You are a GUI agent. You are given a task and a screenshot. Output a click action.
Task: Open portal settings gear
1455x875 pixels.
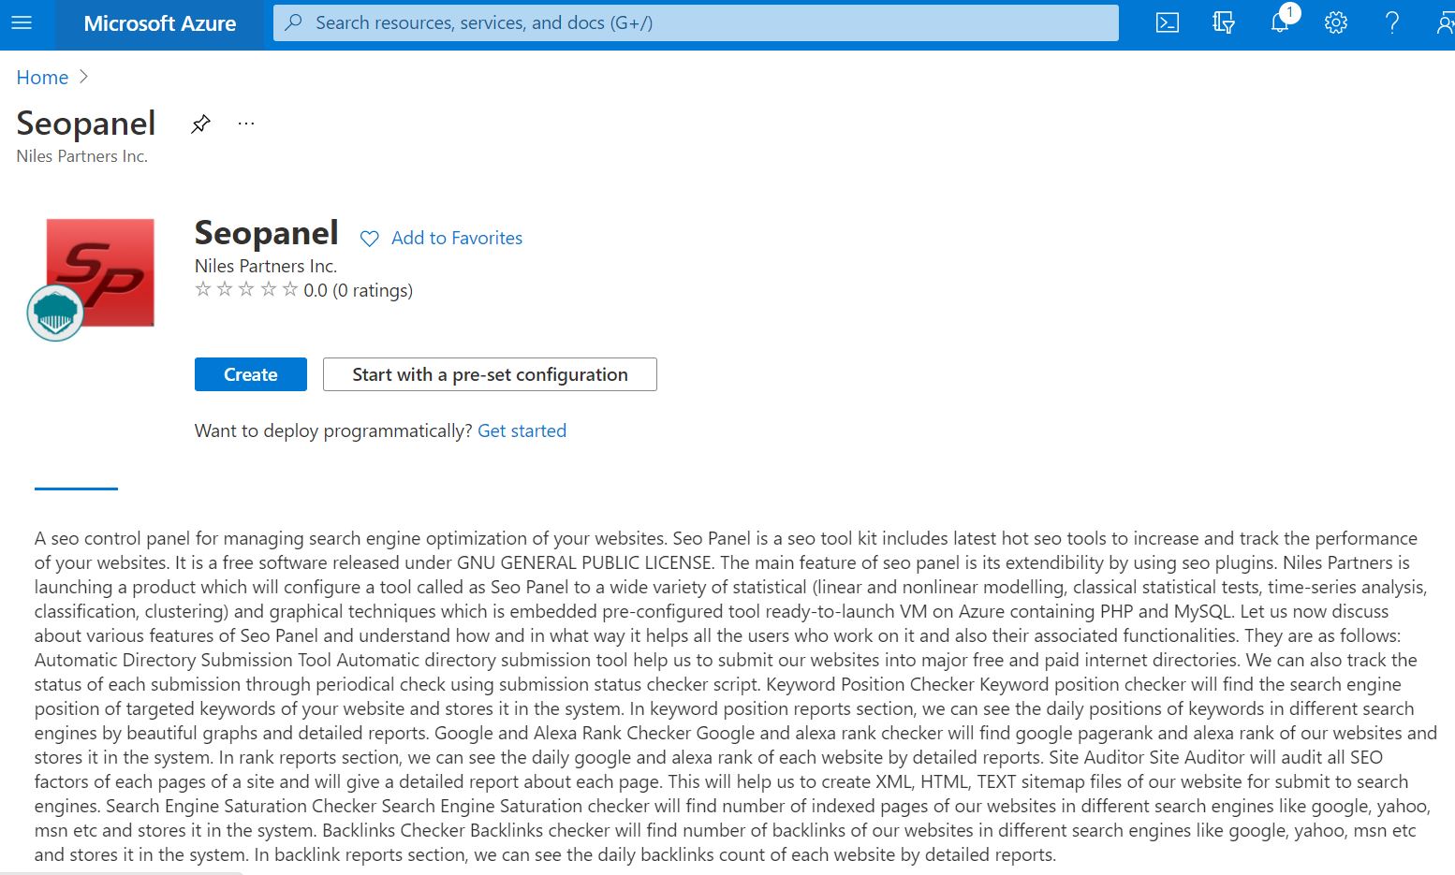coord(1336,22)
